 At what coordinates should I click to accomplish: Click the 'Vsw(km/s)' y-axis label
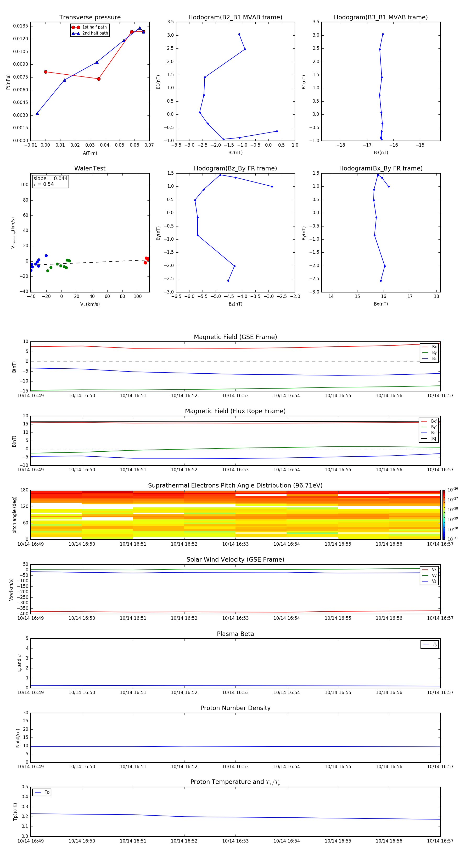11,589
